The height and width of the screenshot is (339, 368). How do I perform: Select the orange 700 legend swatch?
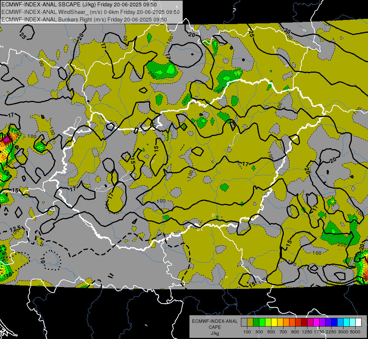[286, 322]
